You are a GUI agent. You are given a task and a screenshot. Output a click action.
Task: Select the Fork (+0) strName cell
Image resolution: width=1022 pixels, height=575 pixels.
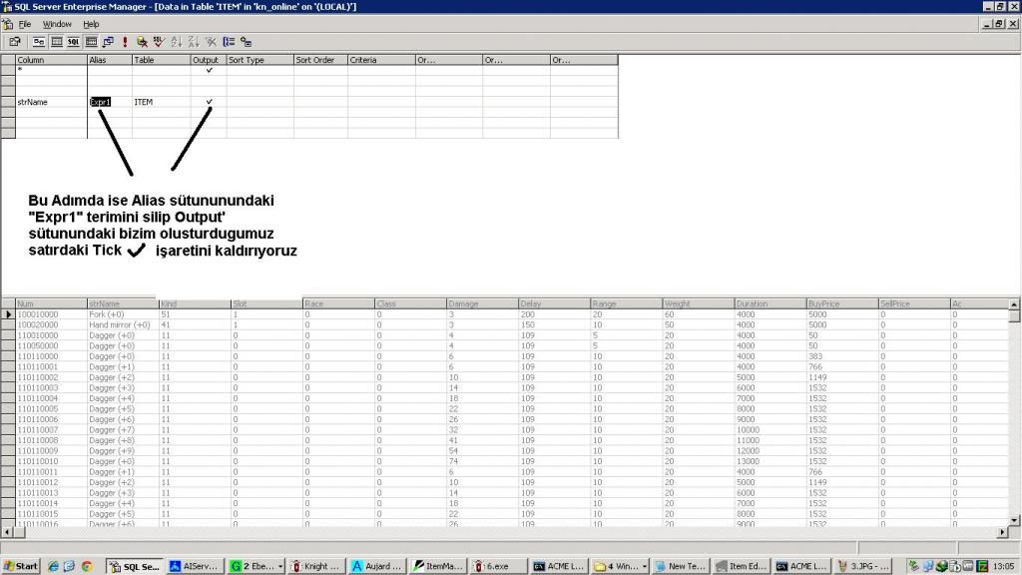[120, 314]
